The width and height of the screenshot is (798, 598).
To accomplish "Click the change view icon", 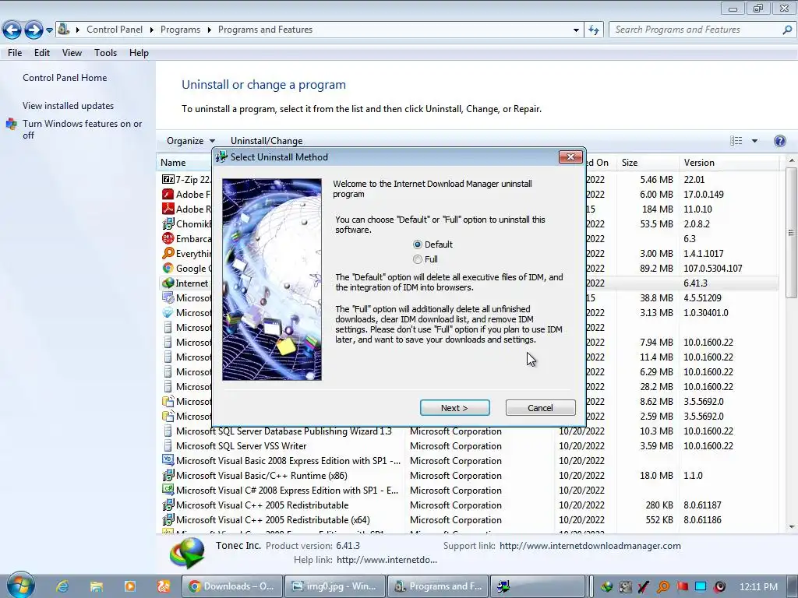I will coord(736,141).
